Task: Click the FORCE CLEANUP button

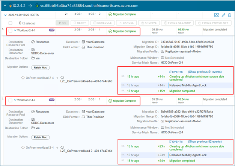Action: pos(177,23)
